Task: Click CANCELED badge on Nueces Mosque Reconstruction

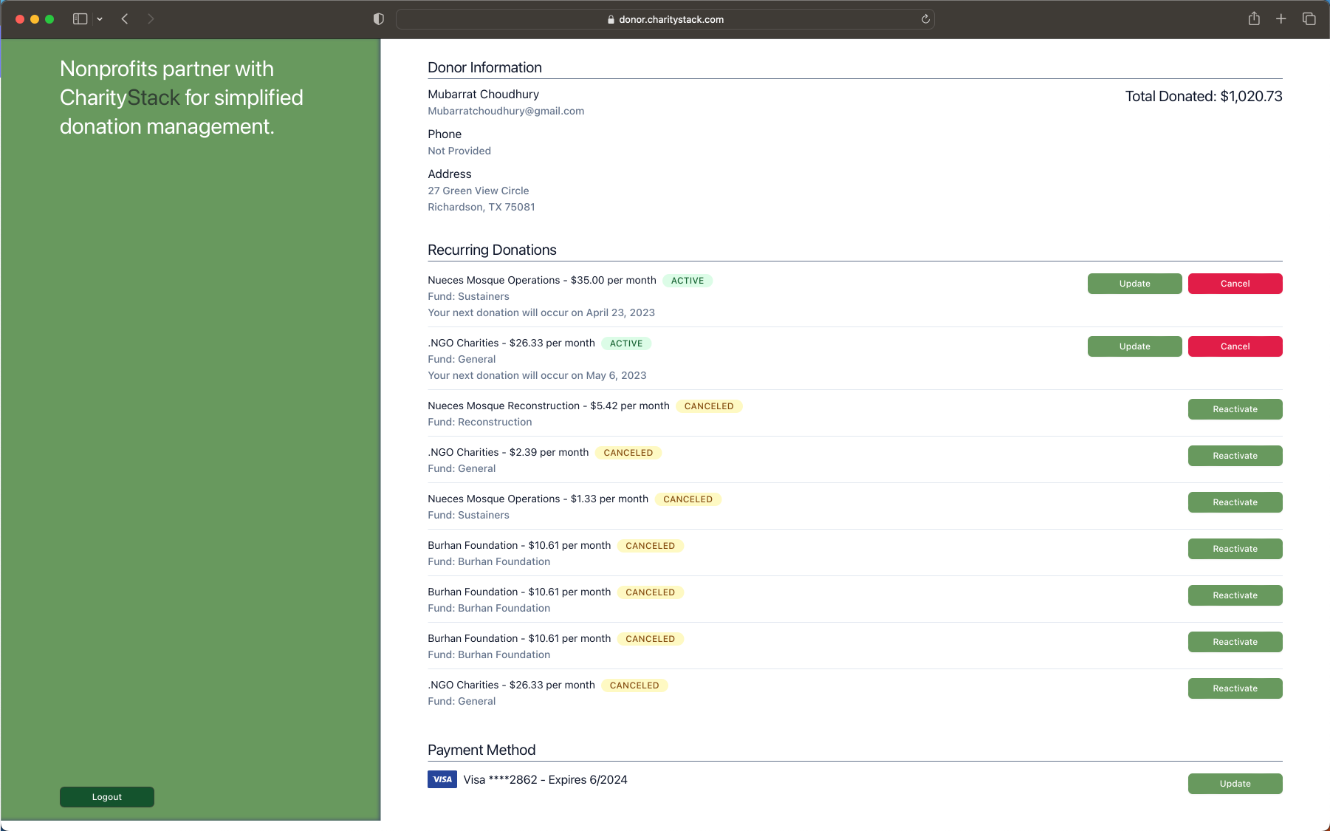Action: click(709, 406)
